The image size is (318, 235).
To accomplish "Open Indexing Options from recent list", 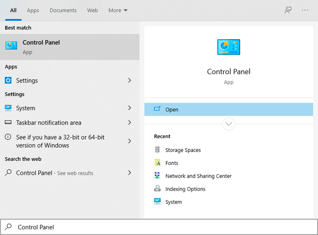I will click(185, 189).
